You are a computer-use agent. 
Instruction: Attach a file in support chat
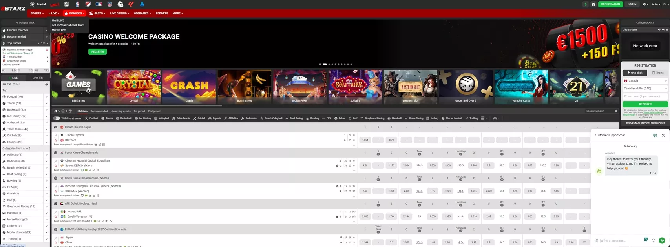596,240
